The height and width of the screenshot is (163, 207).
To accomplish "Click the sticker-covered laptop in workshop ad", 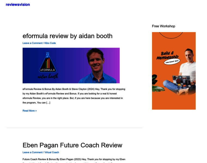I will pos(181,81).
